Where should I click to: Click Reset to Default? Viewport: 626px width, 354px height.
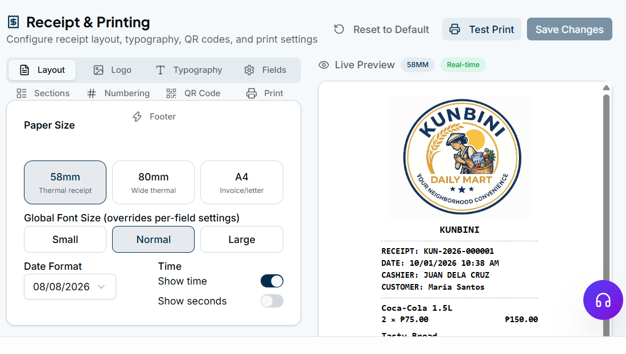click(x=382, y=29)
